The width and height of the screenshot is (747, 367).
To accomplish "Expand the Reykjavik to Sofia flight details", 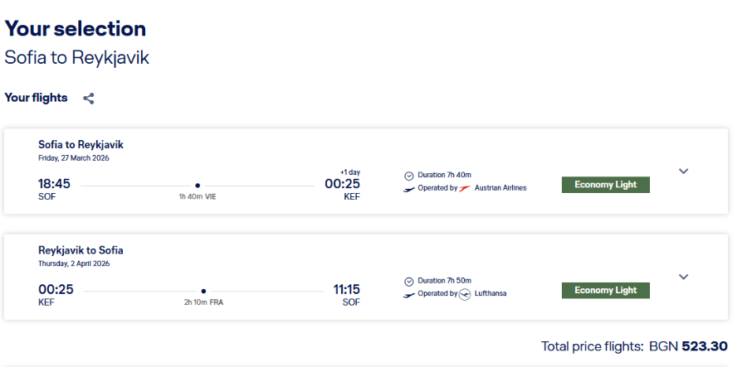I will coord(684,277).
